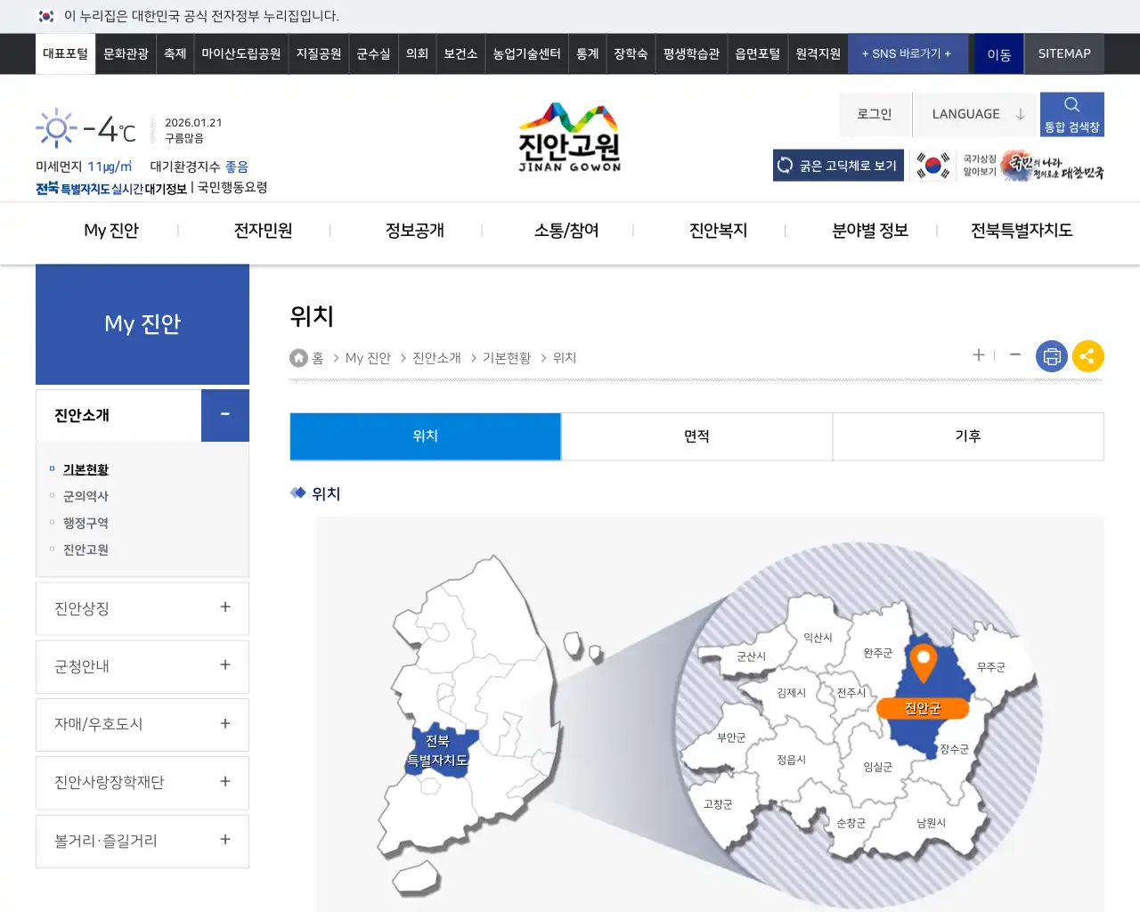Open the 군의역사 sidebar link

pos(85,496)
